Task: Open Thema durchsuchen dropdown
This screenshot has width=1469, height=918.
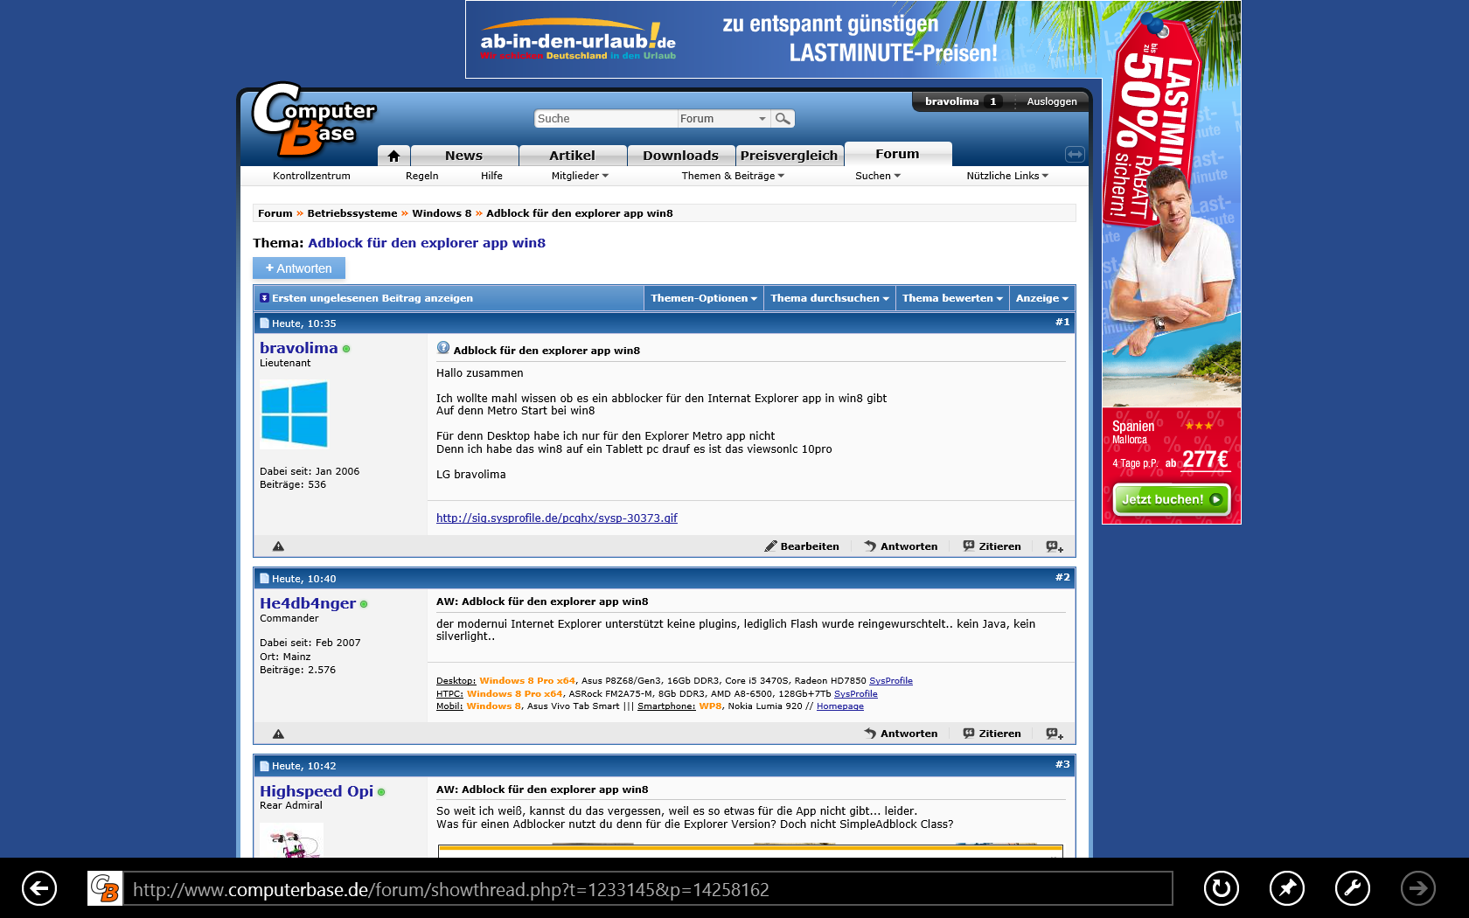Action: click(830, 298)
